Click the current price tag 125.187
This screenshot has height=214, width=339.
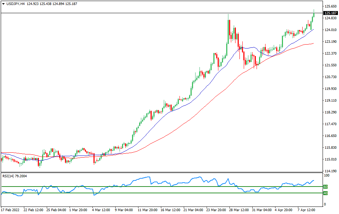330,13
